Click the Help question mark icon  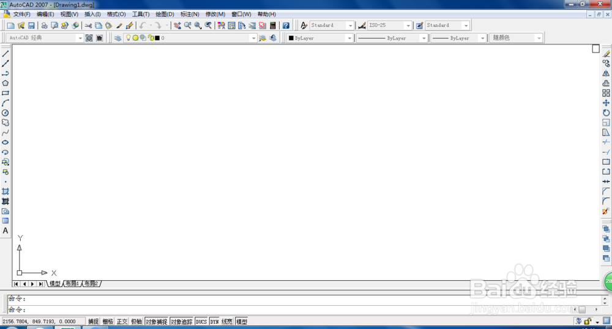click(286, 25)
